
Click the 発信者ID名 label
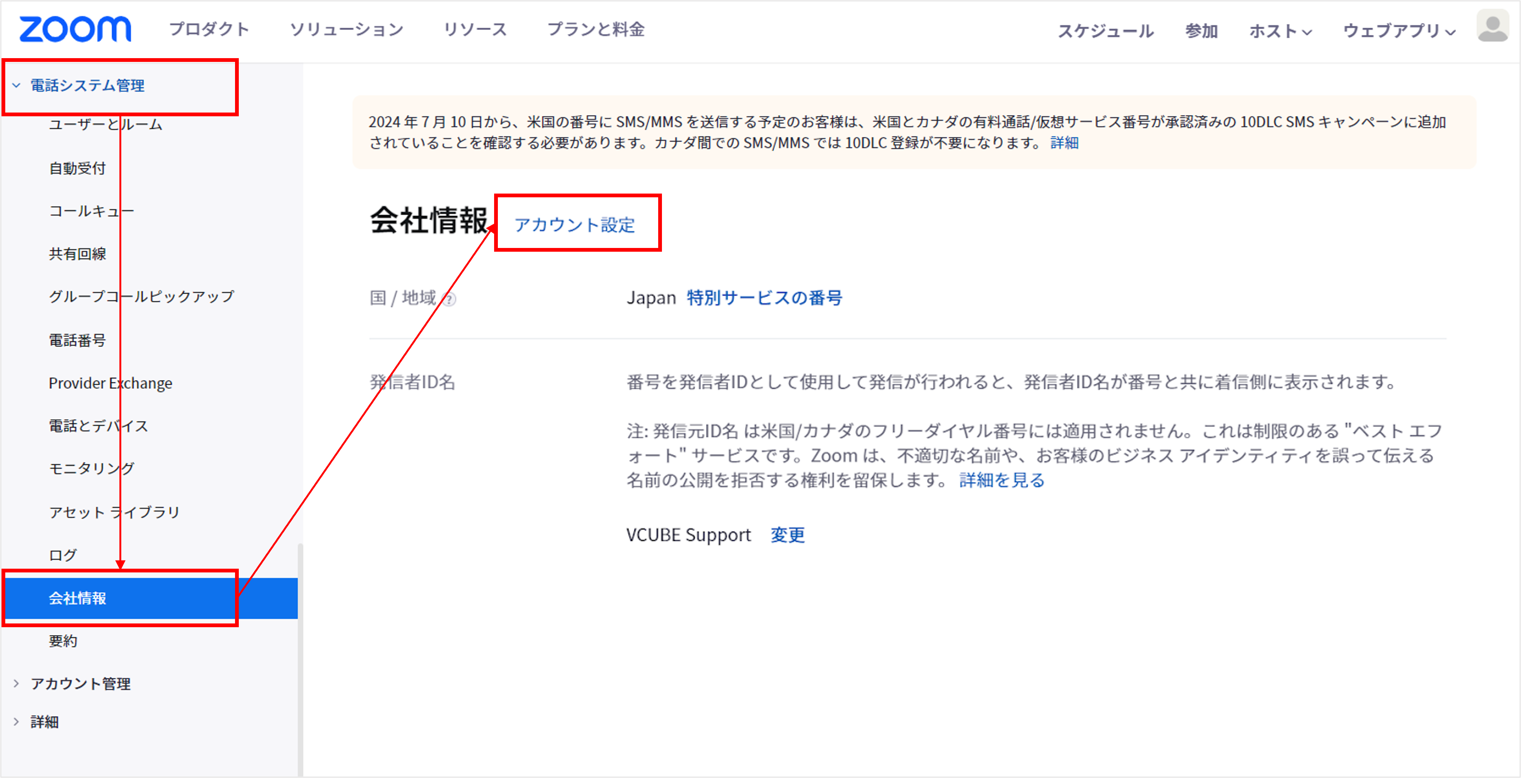(x=412, y=382)
